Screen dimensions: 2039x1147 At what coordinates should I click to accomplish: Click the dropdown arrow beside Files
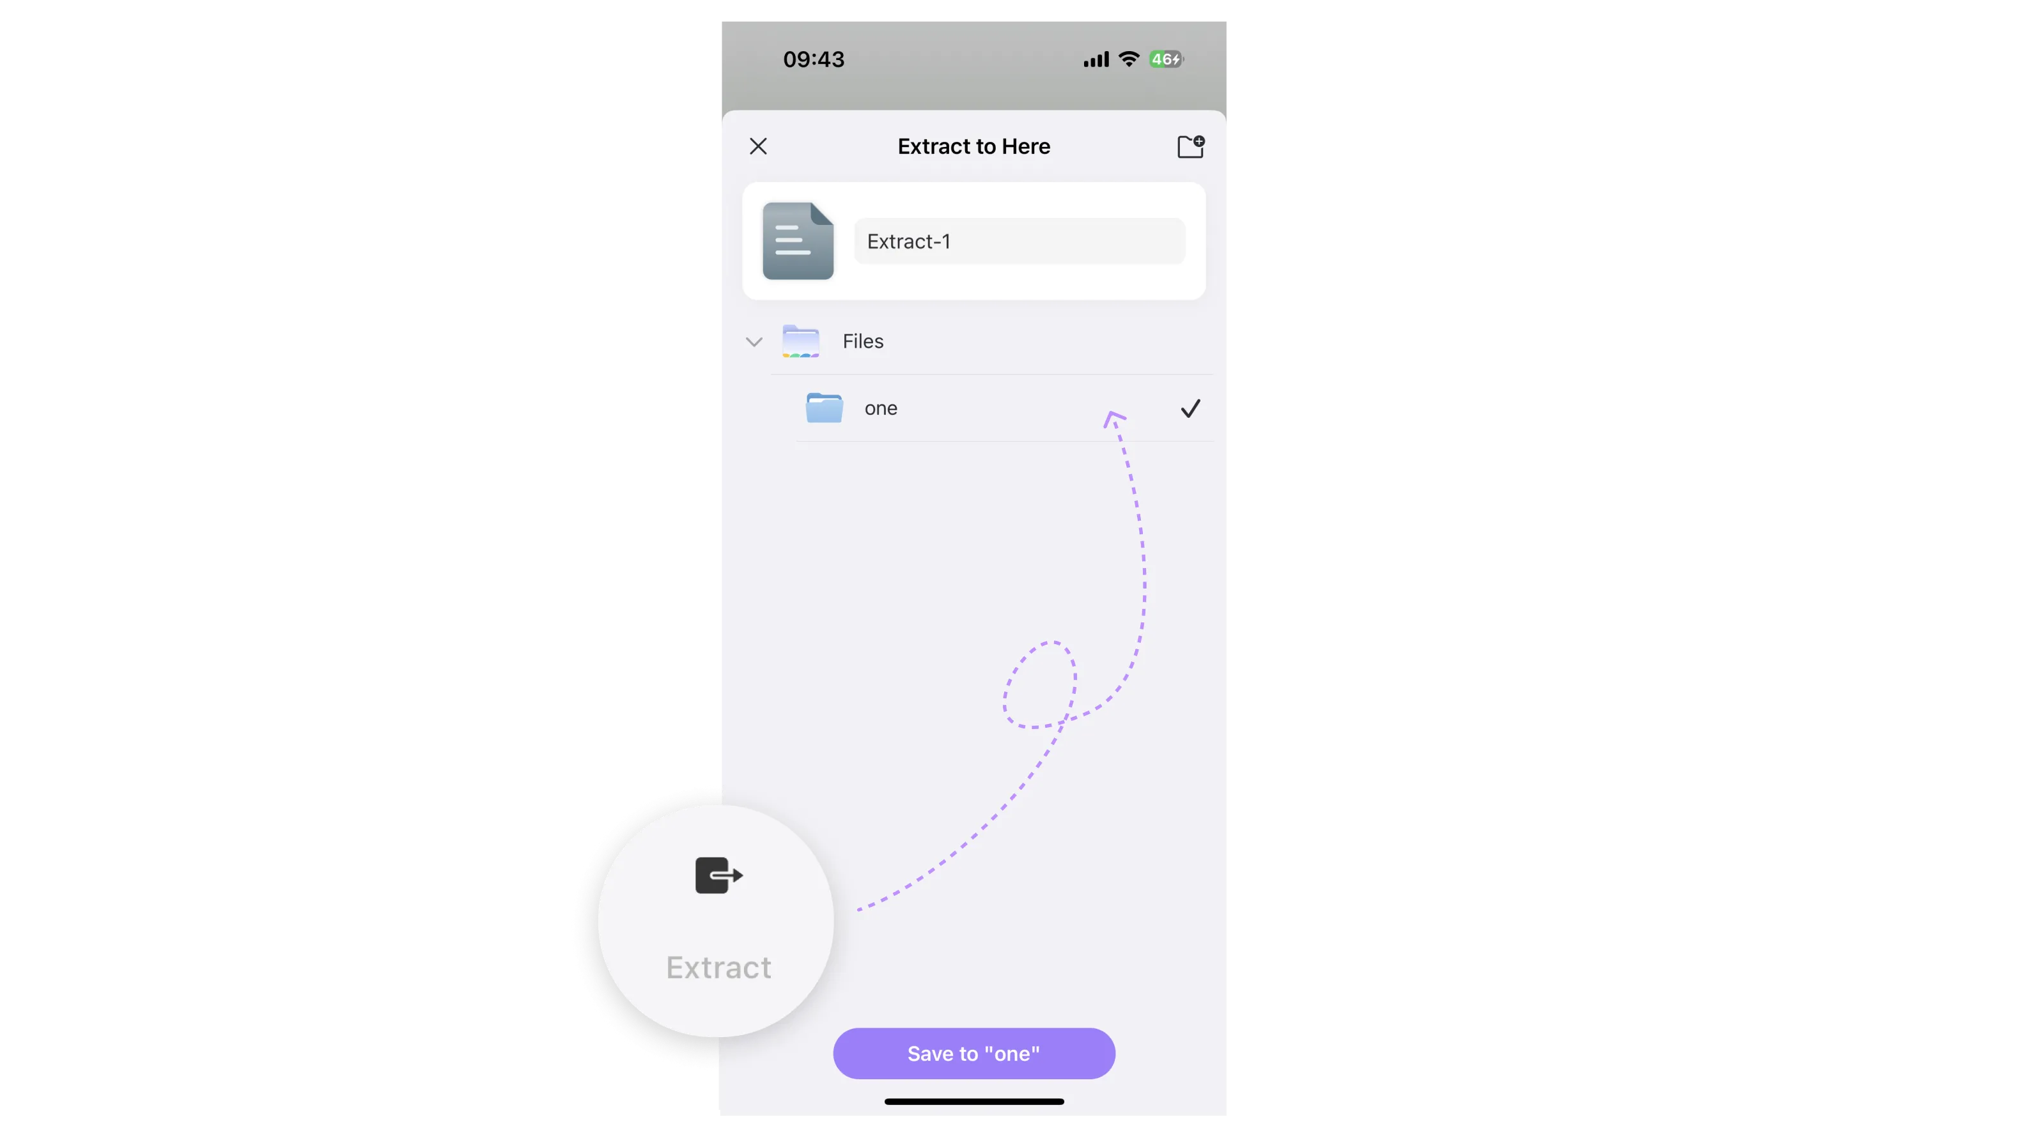755,341
